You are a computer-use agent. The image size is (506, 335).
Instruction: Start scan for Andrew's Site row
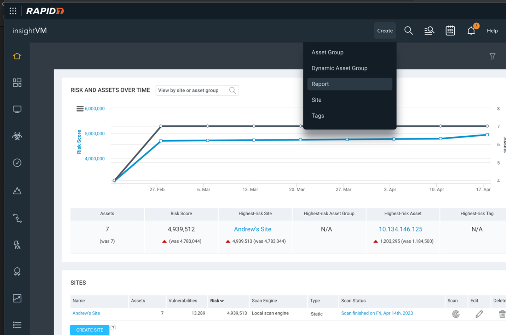coord(456,314)
